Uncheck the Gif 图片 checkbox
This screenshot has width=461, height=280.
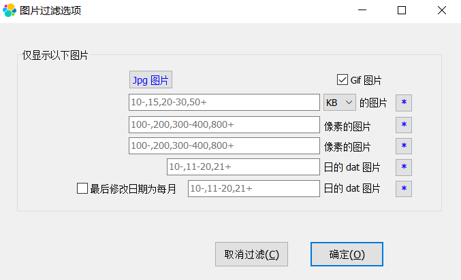[343, 80]
